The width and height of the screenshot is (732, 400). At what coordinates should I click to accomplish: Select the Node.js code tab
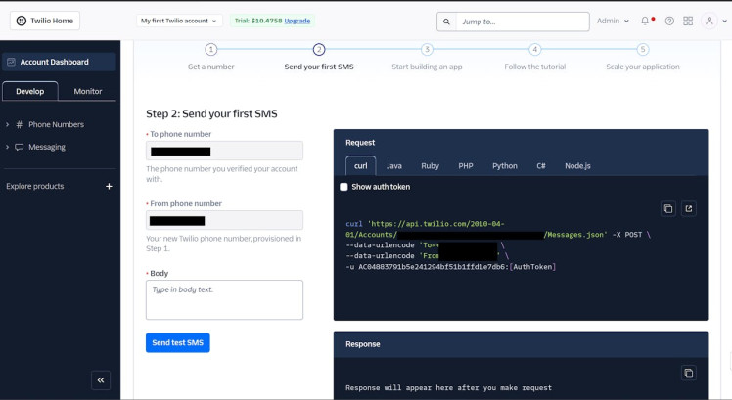pos(577,166)
